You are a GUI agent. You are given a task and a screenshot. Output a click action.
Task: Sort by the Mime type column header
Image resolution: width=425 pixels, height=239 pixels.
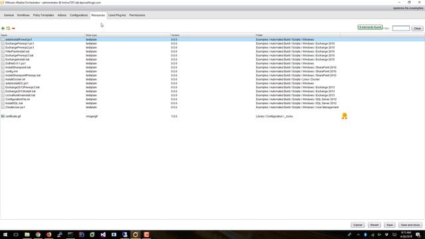click(127, 35)
